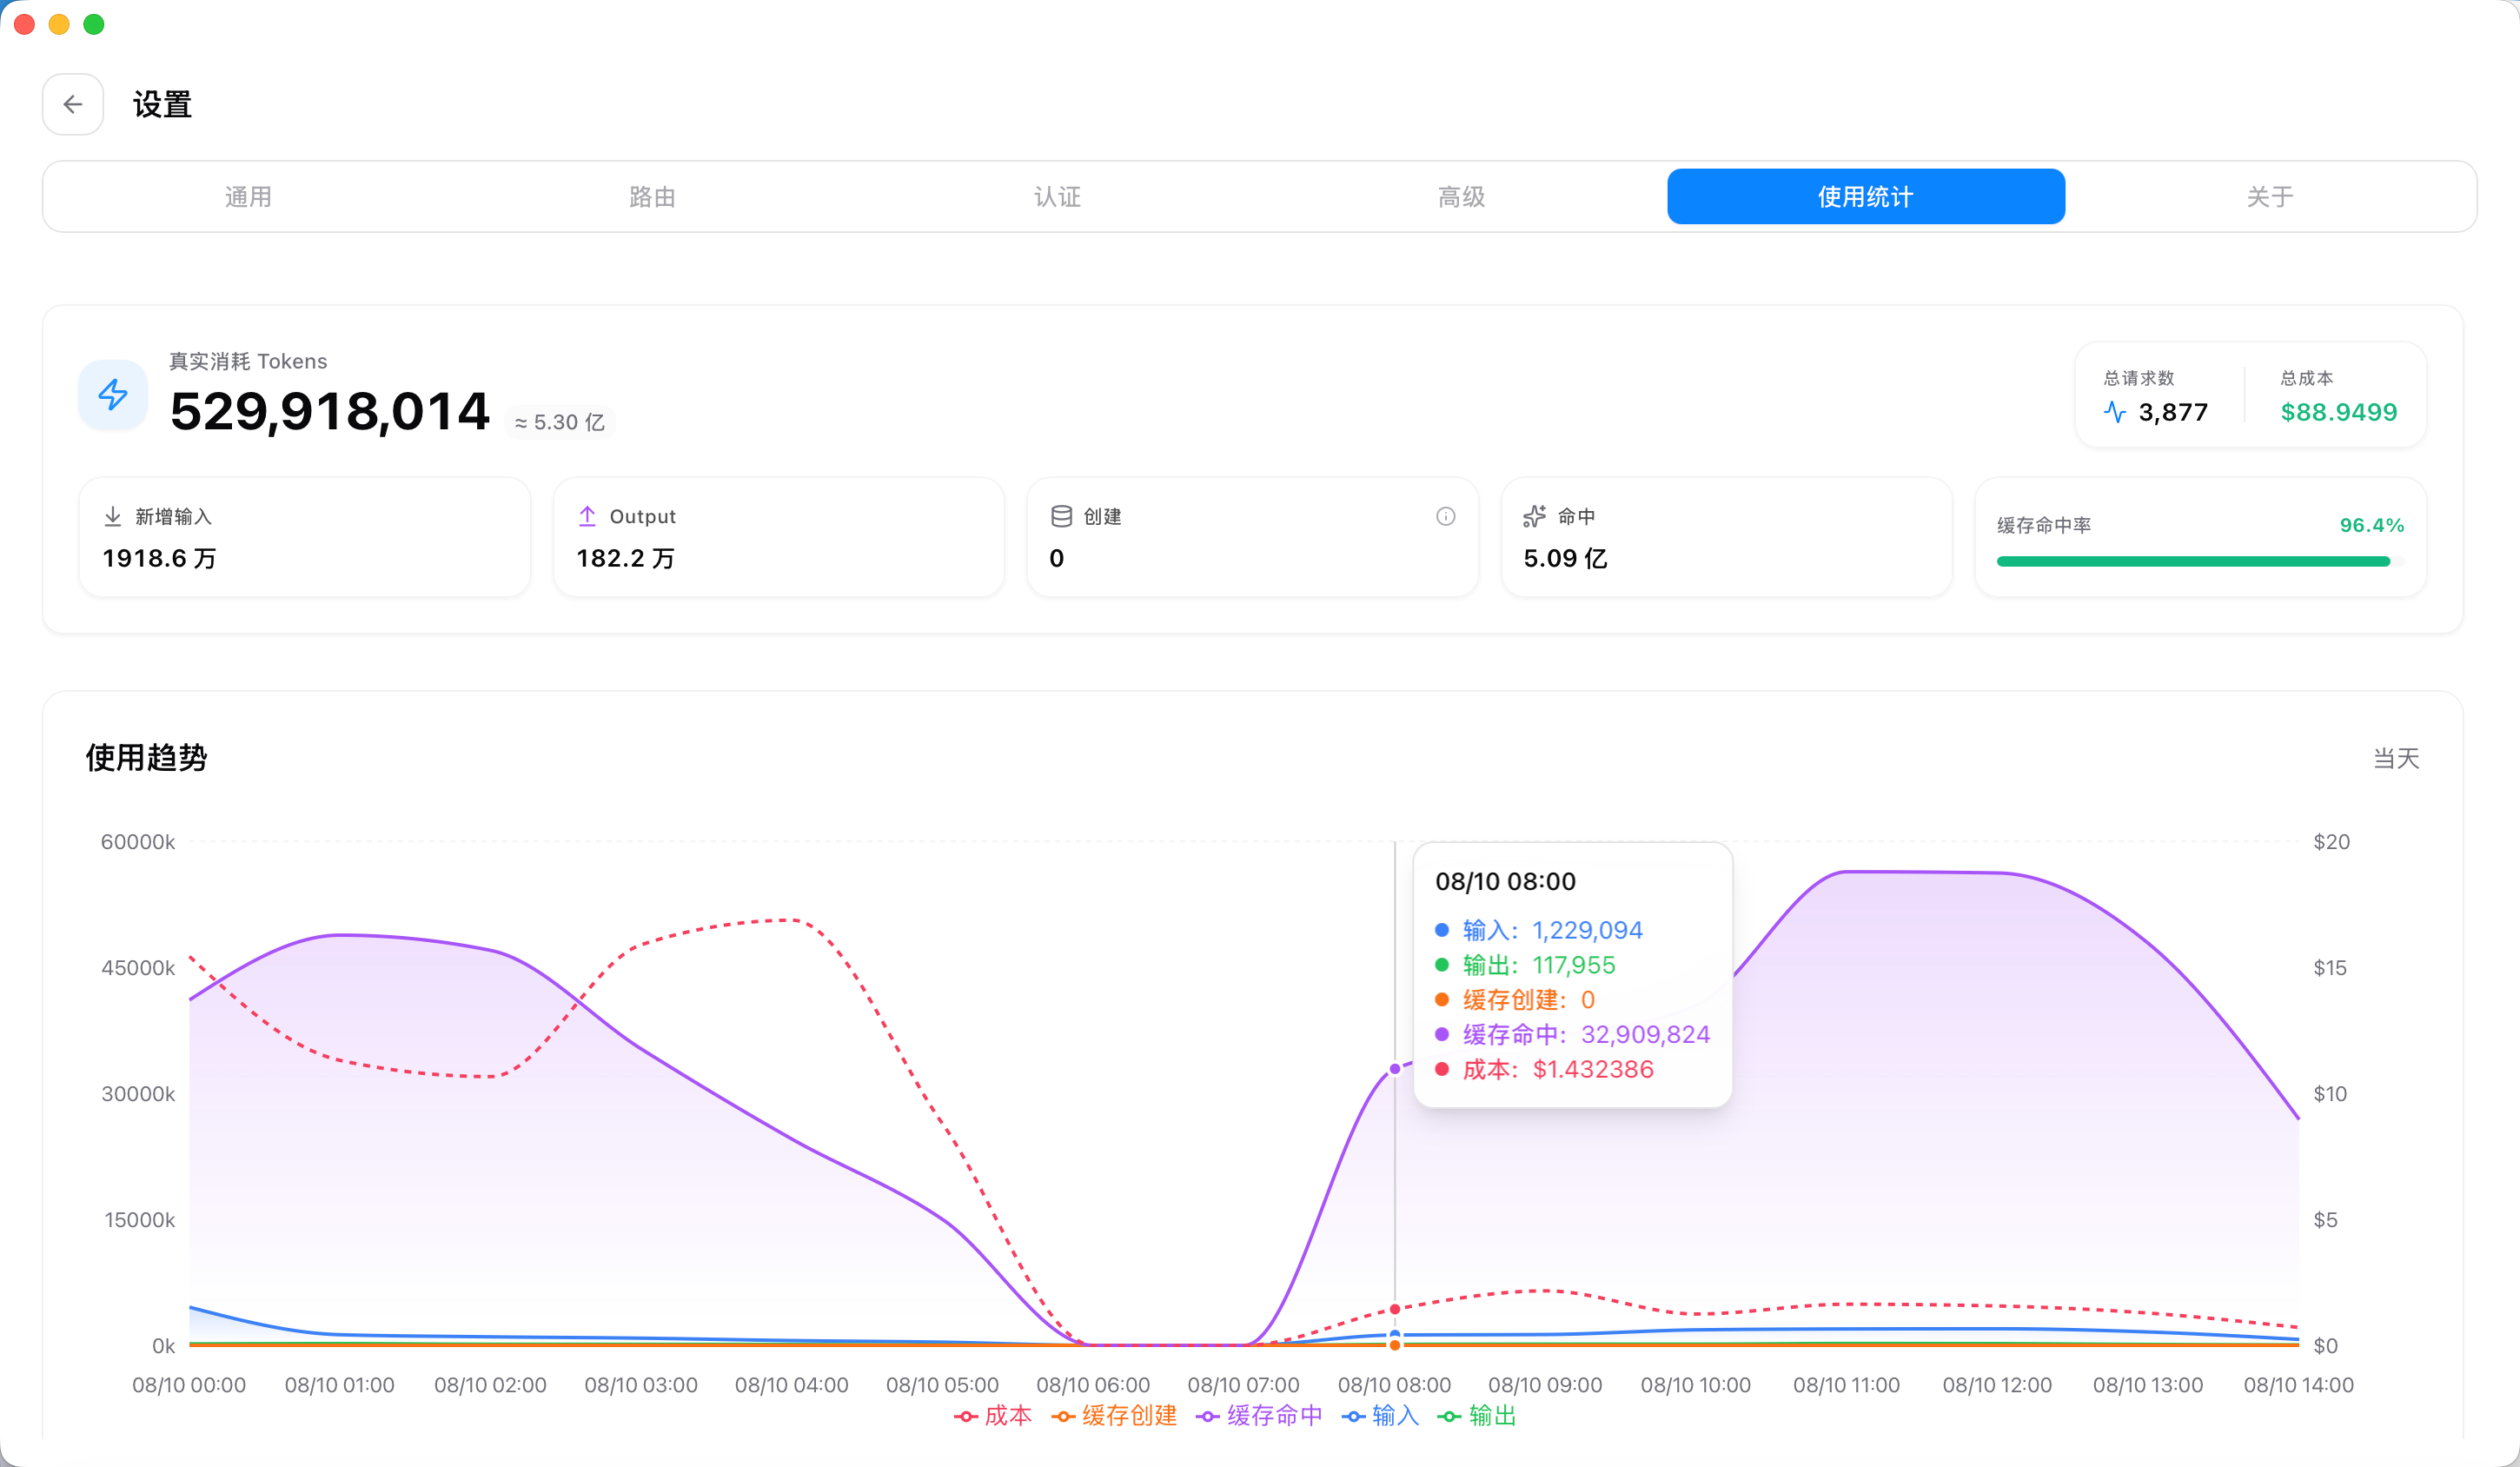This screenshot has width=2520, height=1467.
Task: Open the 认证 tab
Action: 1057,197
